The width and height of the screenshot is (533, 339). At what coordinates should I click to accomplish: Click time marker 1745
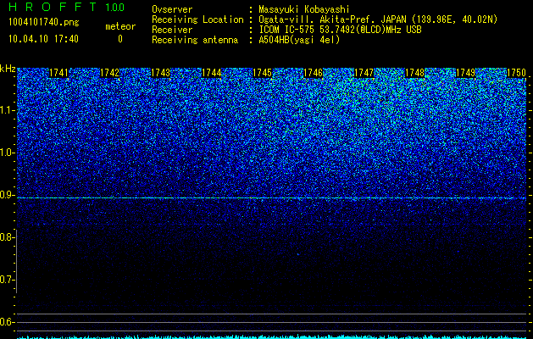(x=262, y=73)
